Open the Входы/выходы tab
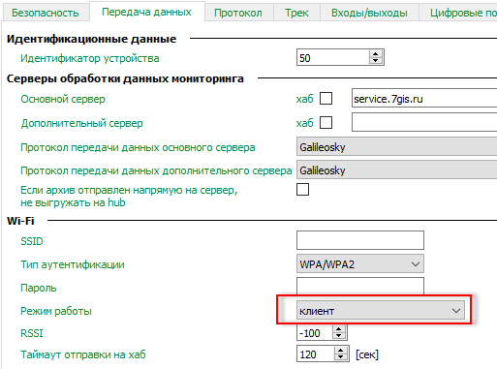497x369 pixels. pos(369,13)
